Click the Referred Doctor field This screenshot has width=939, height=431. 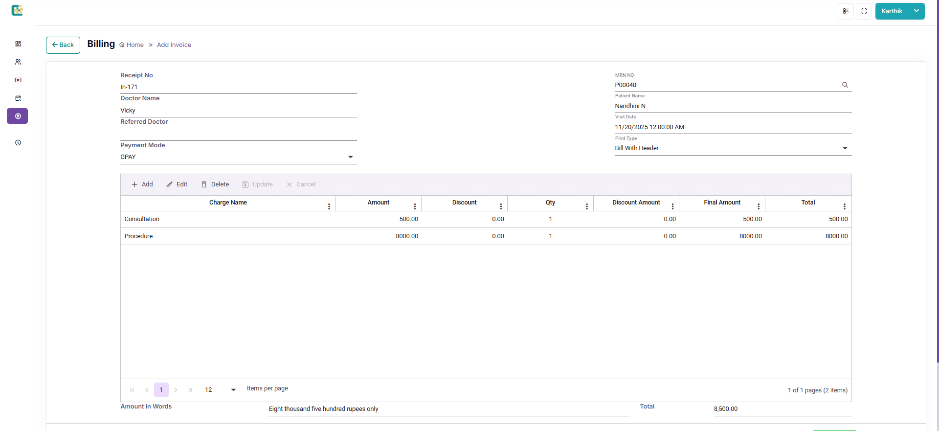(239, 134)
